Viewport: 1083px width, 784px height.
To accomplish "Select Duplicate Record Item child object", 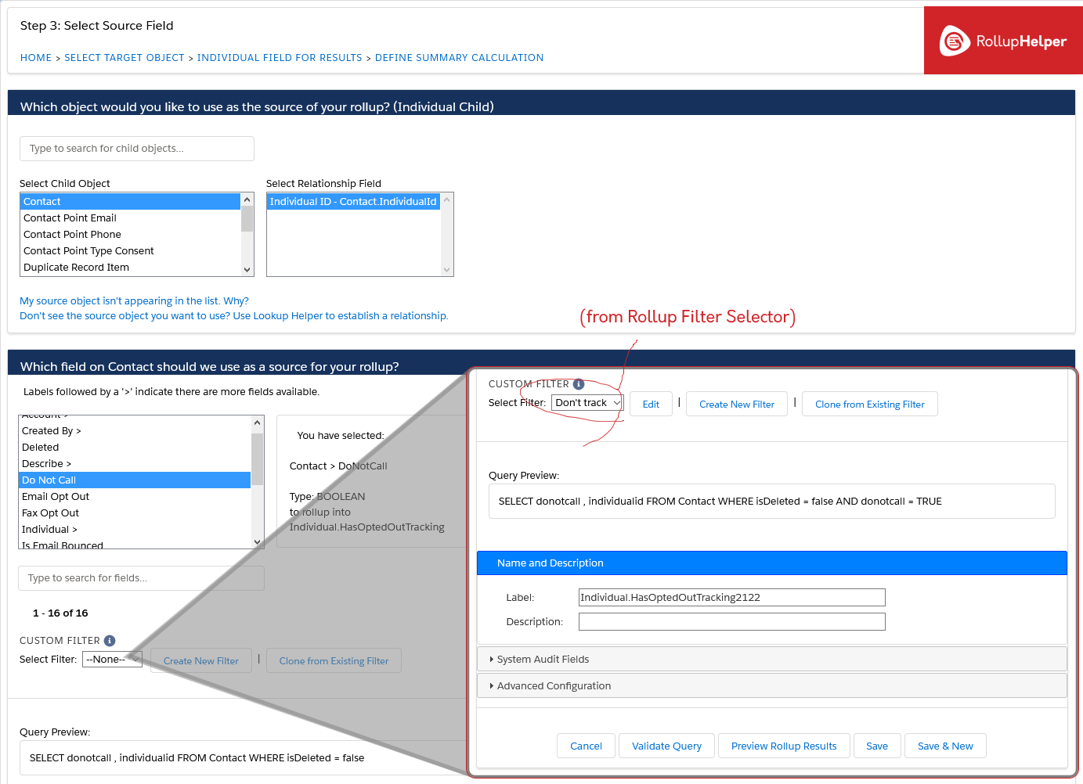I will point(130,268).
